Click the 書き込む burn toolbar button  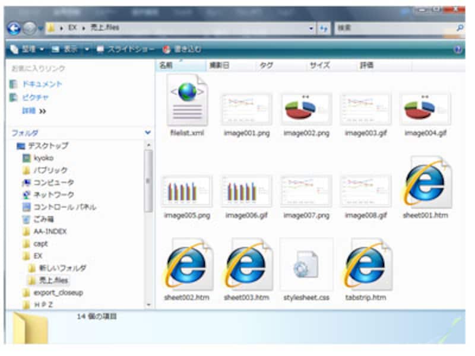[x=182, y=49]
